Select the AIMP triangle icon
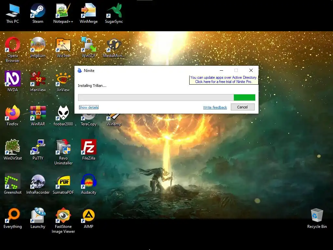This screenshot has width=333, height=250. (88, 215)
